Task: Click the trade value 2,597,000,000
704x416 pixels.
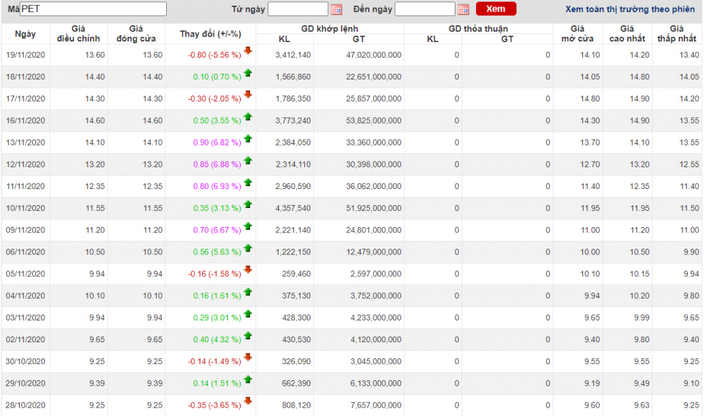Action: (x=376, y=274)
